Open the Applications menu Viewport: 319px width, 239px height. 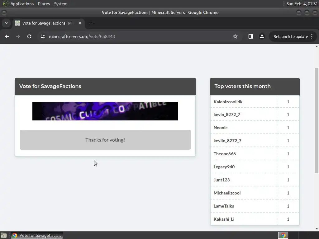22,4
